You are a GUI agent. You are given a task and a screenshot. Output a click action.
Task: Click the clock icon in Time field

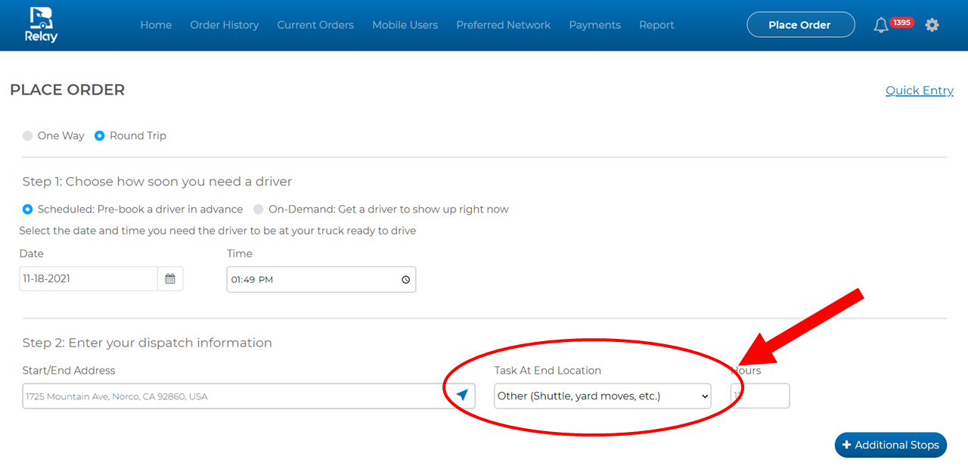405,280
